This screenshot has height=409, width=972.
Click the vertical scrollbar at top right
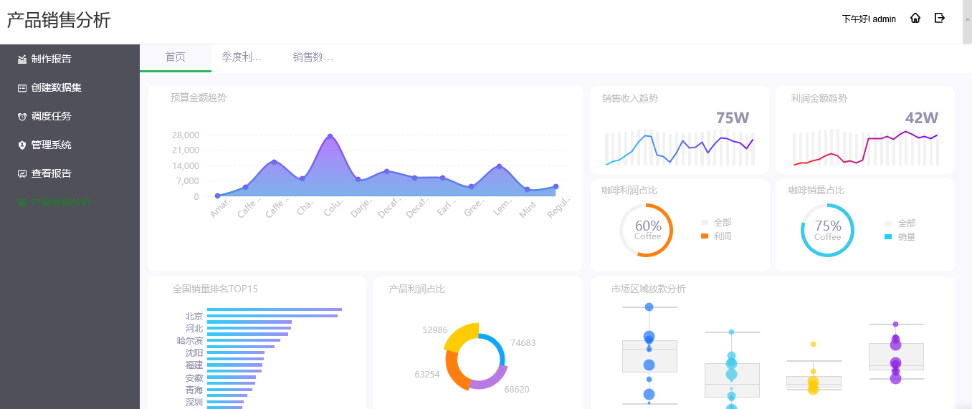(x=967, y=21)
